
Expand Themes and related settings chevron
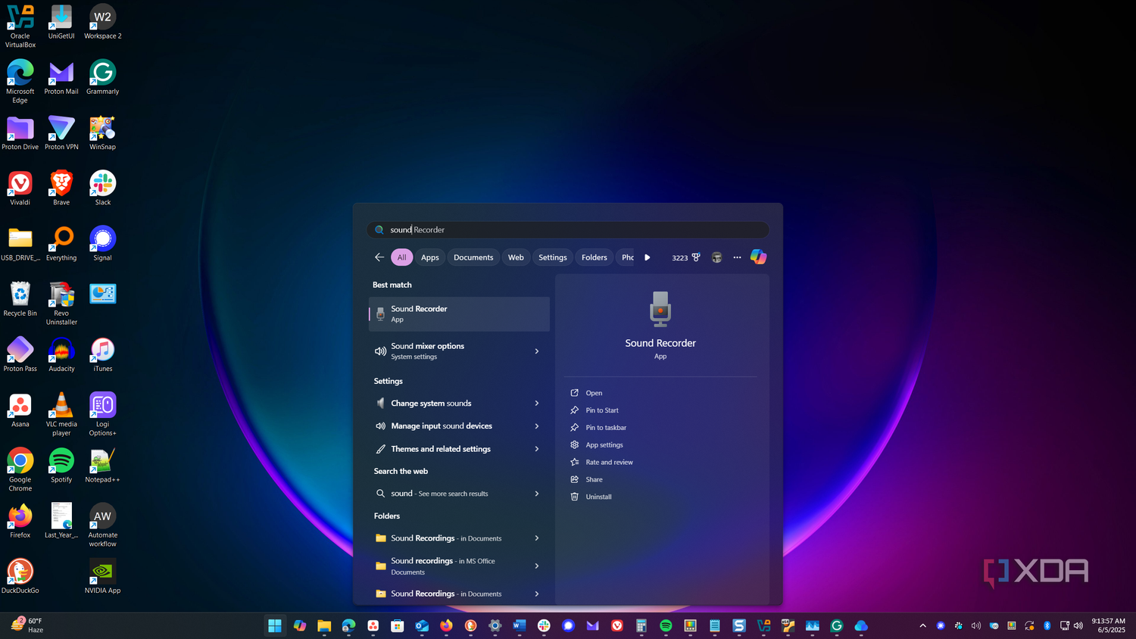[x=537, y=449]
